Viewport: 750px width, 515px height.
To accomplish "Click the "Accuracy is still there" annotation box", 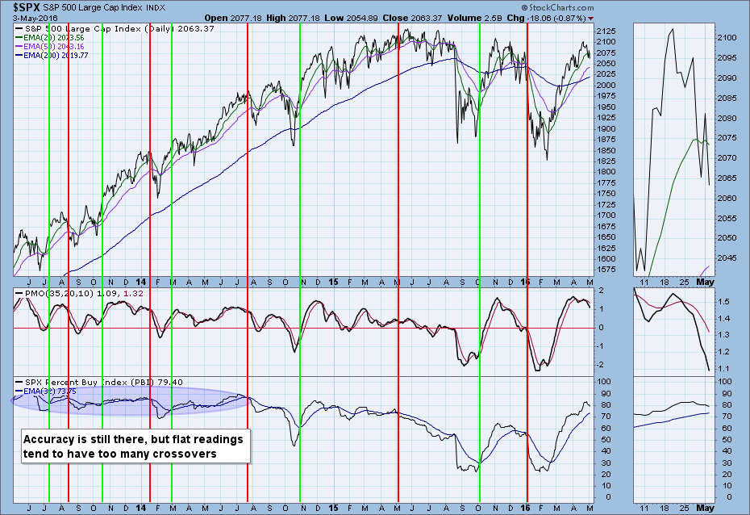I will 135,446.
